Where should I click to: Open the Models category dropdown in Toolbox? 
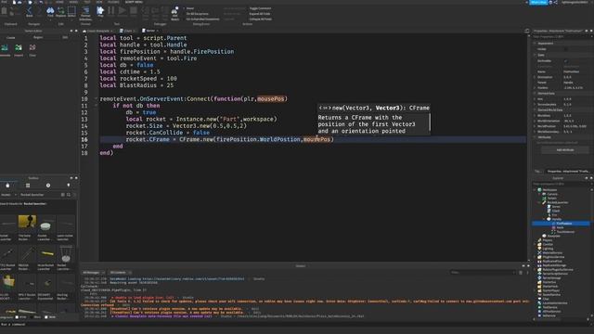point(8,195)
